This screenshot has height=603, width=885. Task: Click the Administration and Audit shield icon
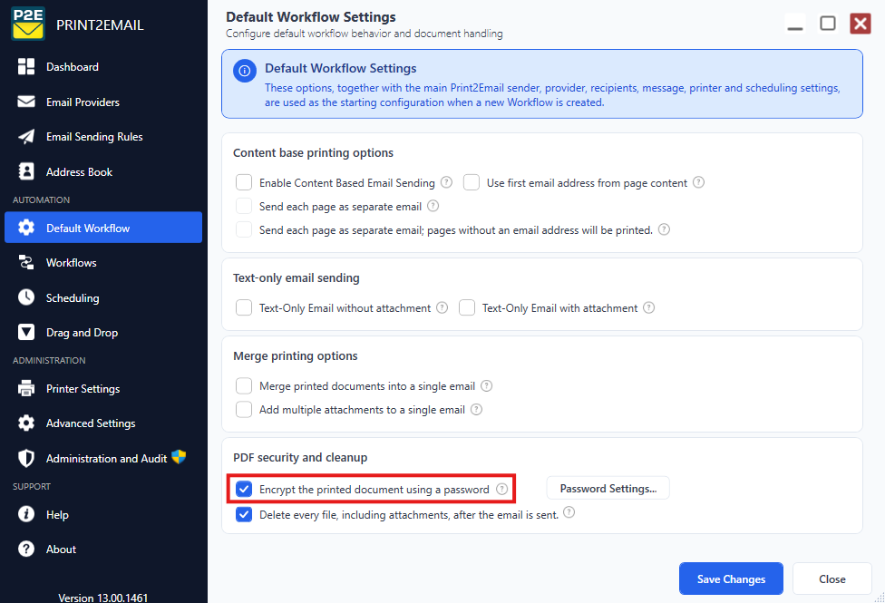[26, 459]
